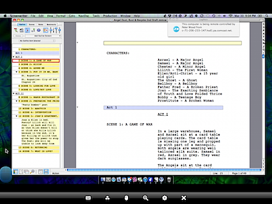The width and height of the screenshot is (272, 204).
Task: Toggle the highlighted split-view icon in bottom toolbar
Action: point(46,172)
